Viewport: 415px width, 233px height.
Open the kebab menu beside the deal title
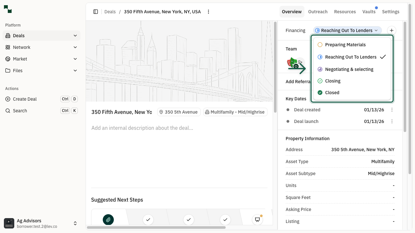pos(208,12)
